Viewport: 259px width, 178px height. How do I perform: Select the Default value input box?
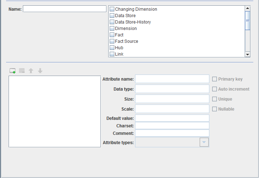coord(172,118)
